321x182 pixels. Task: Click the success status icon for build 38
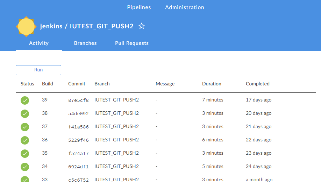point(25,114)
